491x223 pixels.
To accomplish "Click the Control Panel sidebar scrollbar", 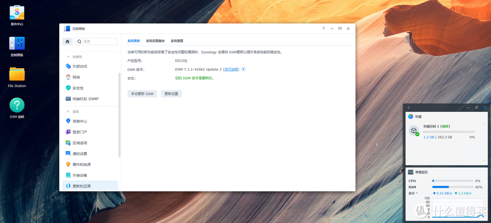I will [119, 115].
